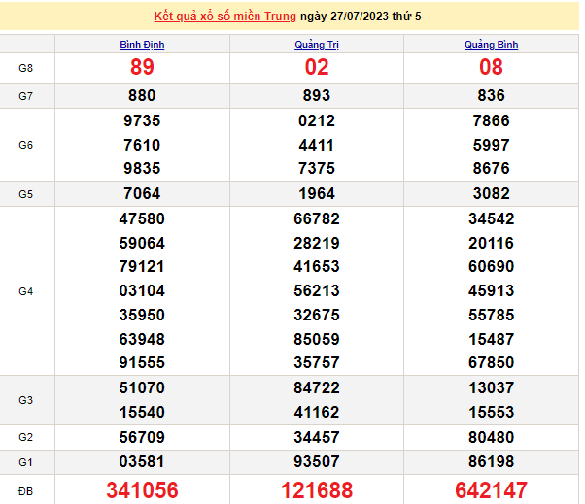This screenshot has height=504, width=585.
Task: Click the G3 number 13037
Action: pyautogui.click(x=491, y=388)
